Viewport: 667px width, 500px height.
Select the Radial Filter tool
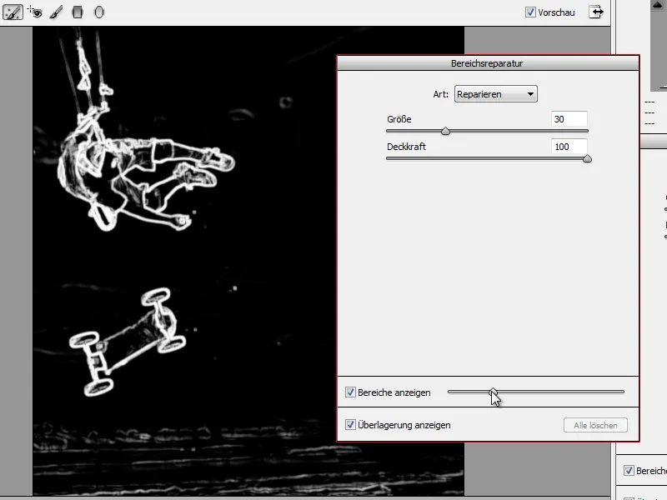(98, 12)
